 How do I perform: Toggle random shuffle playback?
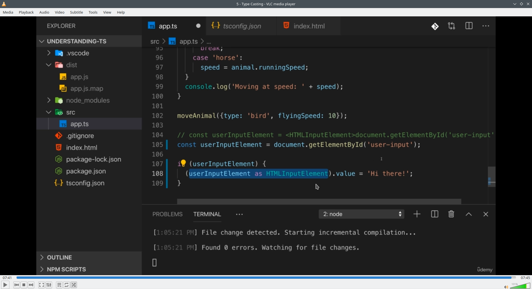[x=74, y=285]
